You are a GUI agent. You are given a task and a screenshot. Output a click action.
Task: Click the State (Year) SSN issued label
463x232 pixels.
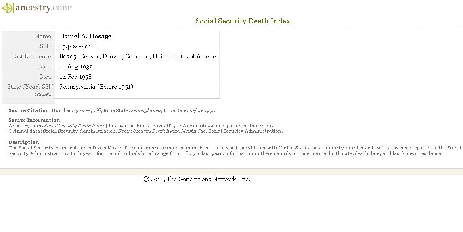[30, 90]
